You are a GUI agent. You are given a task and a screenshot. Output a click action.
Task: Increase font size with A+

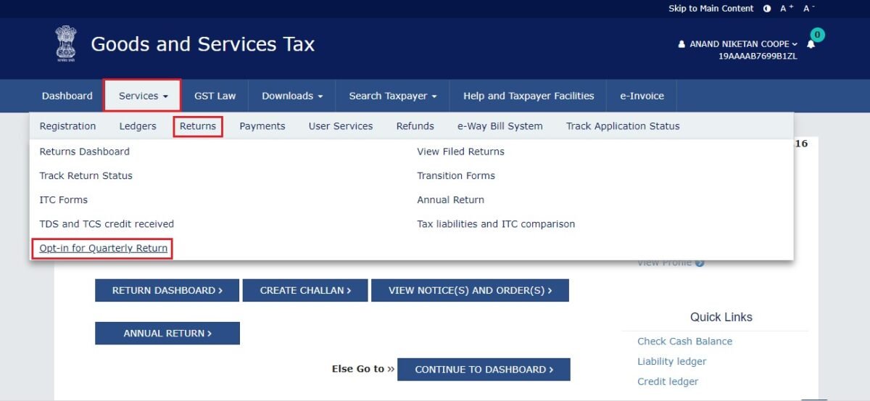tap(787, 9)
